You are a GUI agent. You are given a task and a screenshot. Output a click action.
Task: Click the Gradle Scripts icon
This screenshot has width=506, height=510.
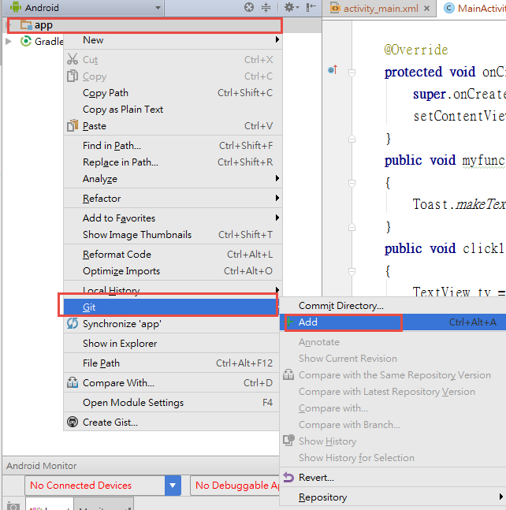pos(26,41)
